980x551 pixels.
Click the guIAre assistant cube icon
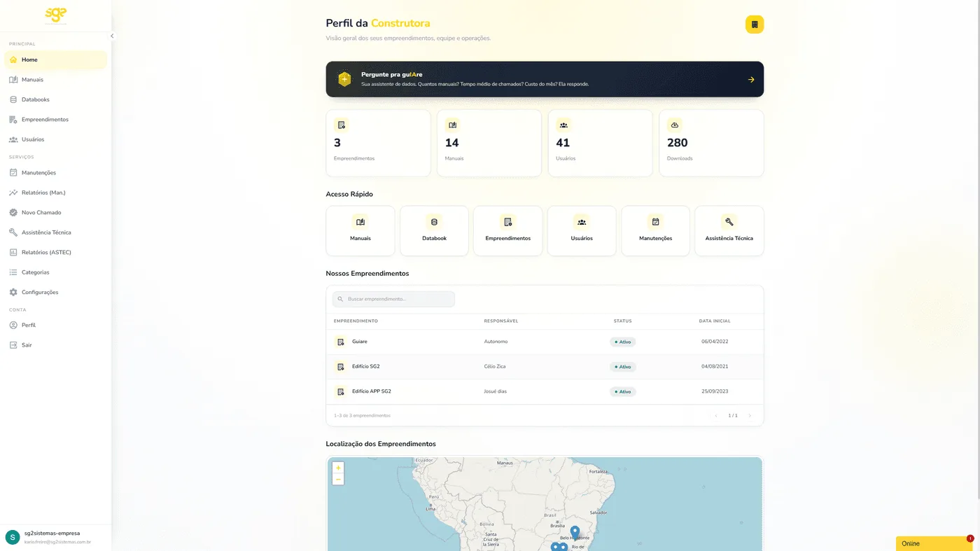[344, 79]
